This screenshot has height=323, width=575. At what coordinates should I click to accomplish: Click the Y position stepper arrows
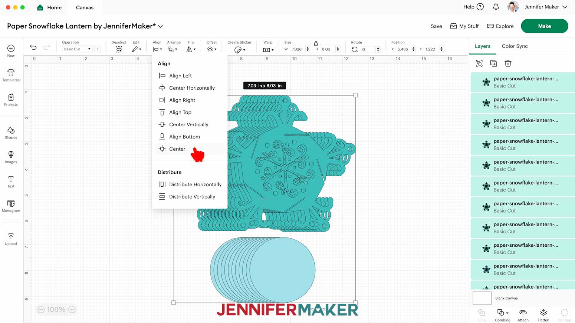(441, 49)
